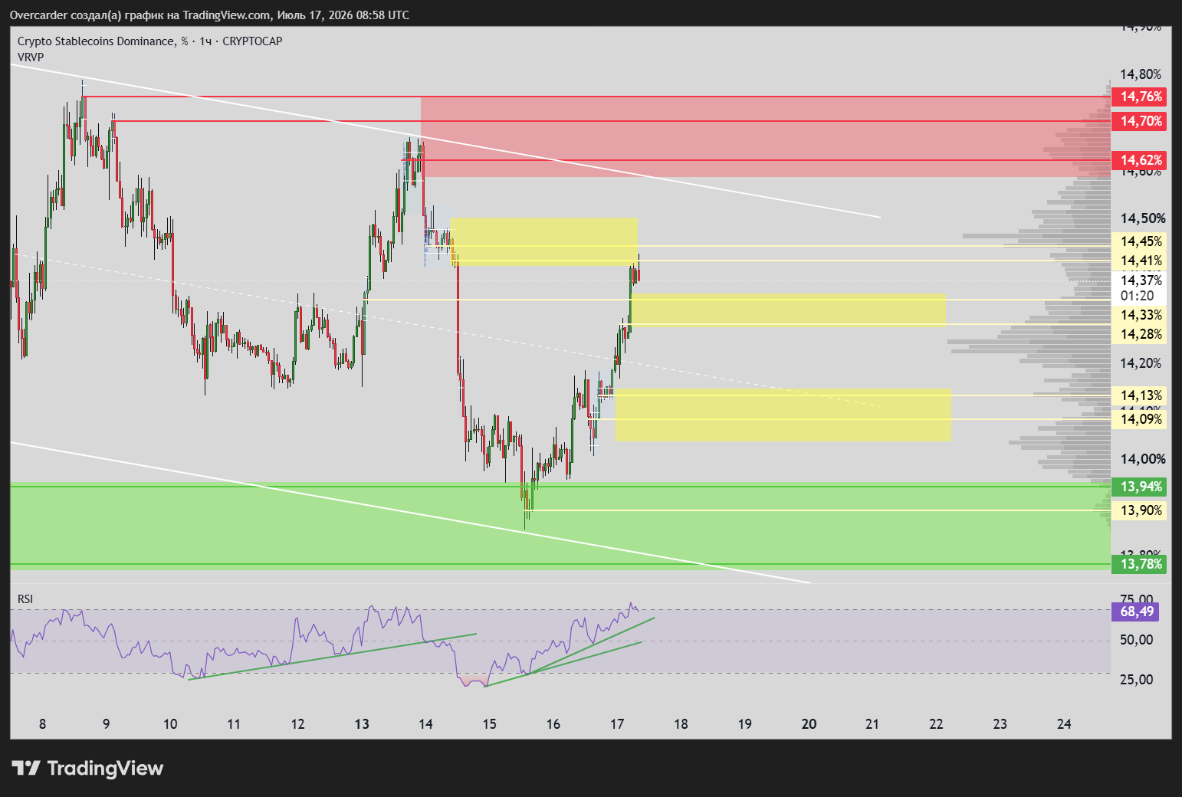This screenshot has height=797, width=1182.
Task: Select the yellow 14,28% price label
Action: click(x=1139, y=334)
